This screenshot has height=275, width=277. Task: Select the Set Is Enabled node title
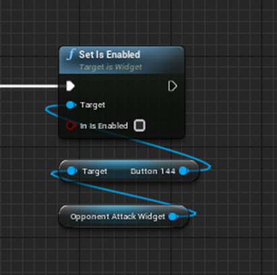[110, 55]
